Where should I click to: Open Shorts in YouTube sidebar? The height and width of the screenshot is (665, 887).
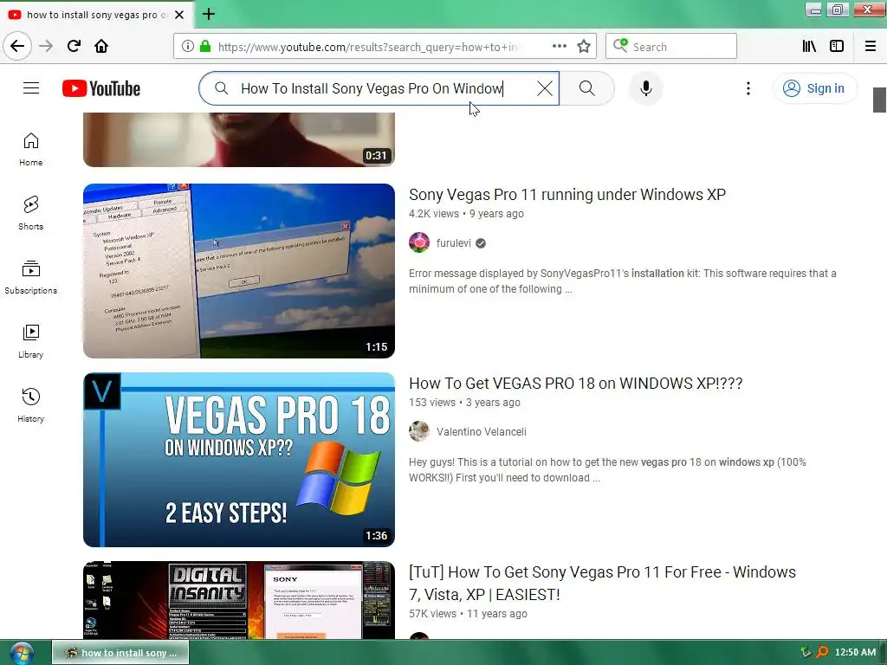click(30, 213)
